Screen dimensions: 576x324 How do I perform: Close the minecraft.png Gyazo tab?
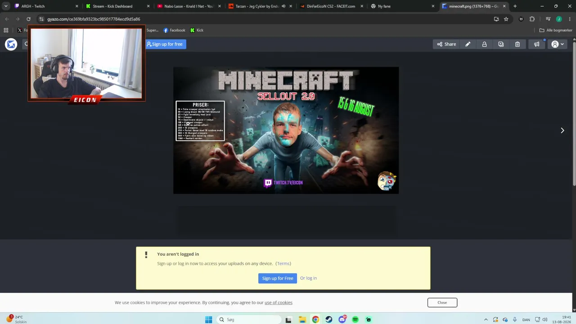[504, 6]
